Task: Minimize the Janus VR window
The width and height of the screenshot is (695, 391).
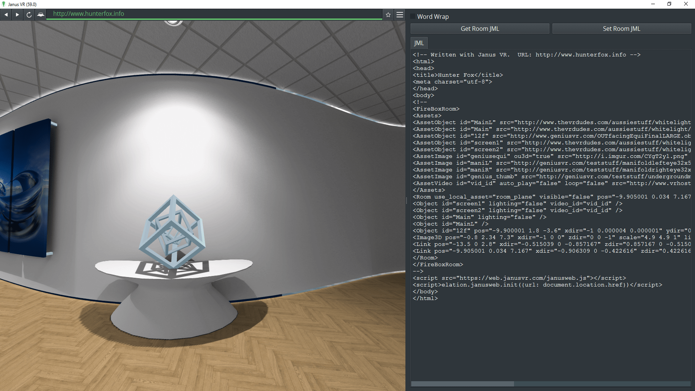Action: click(x=653, y=4)
